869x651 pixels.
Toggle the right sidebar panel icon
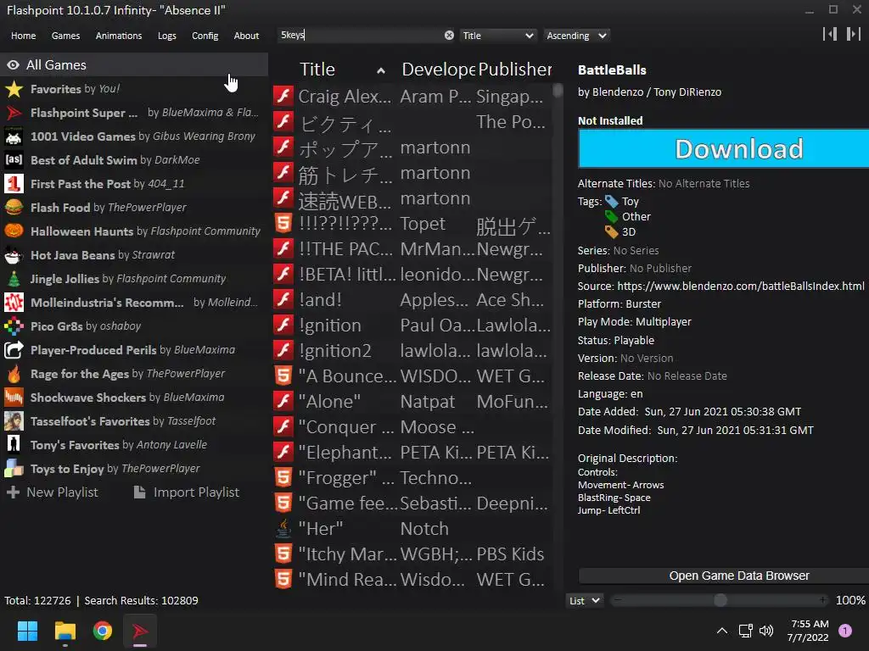pos(854,34)
